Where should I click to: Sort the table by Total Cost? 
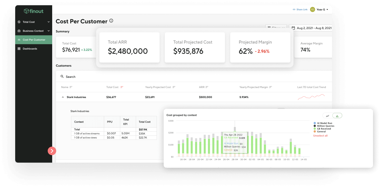point(121,87)
